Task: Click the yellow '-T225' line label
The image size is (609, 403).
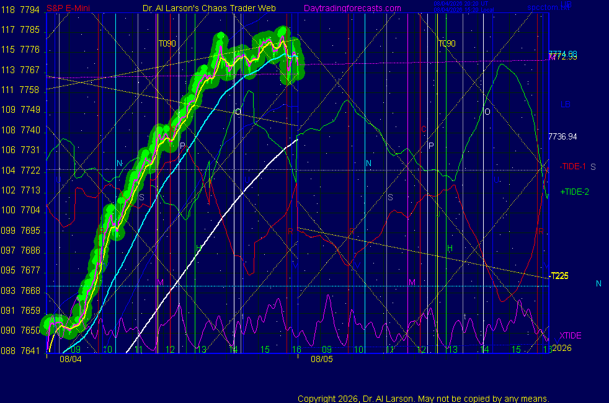Action: tap(559, 276)
